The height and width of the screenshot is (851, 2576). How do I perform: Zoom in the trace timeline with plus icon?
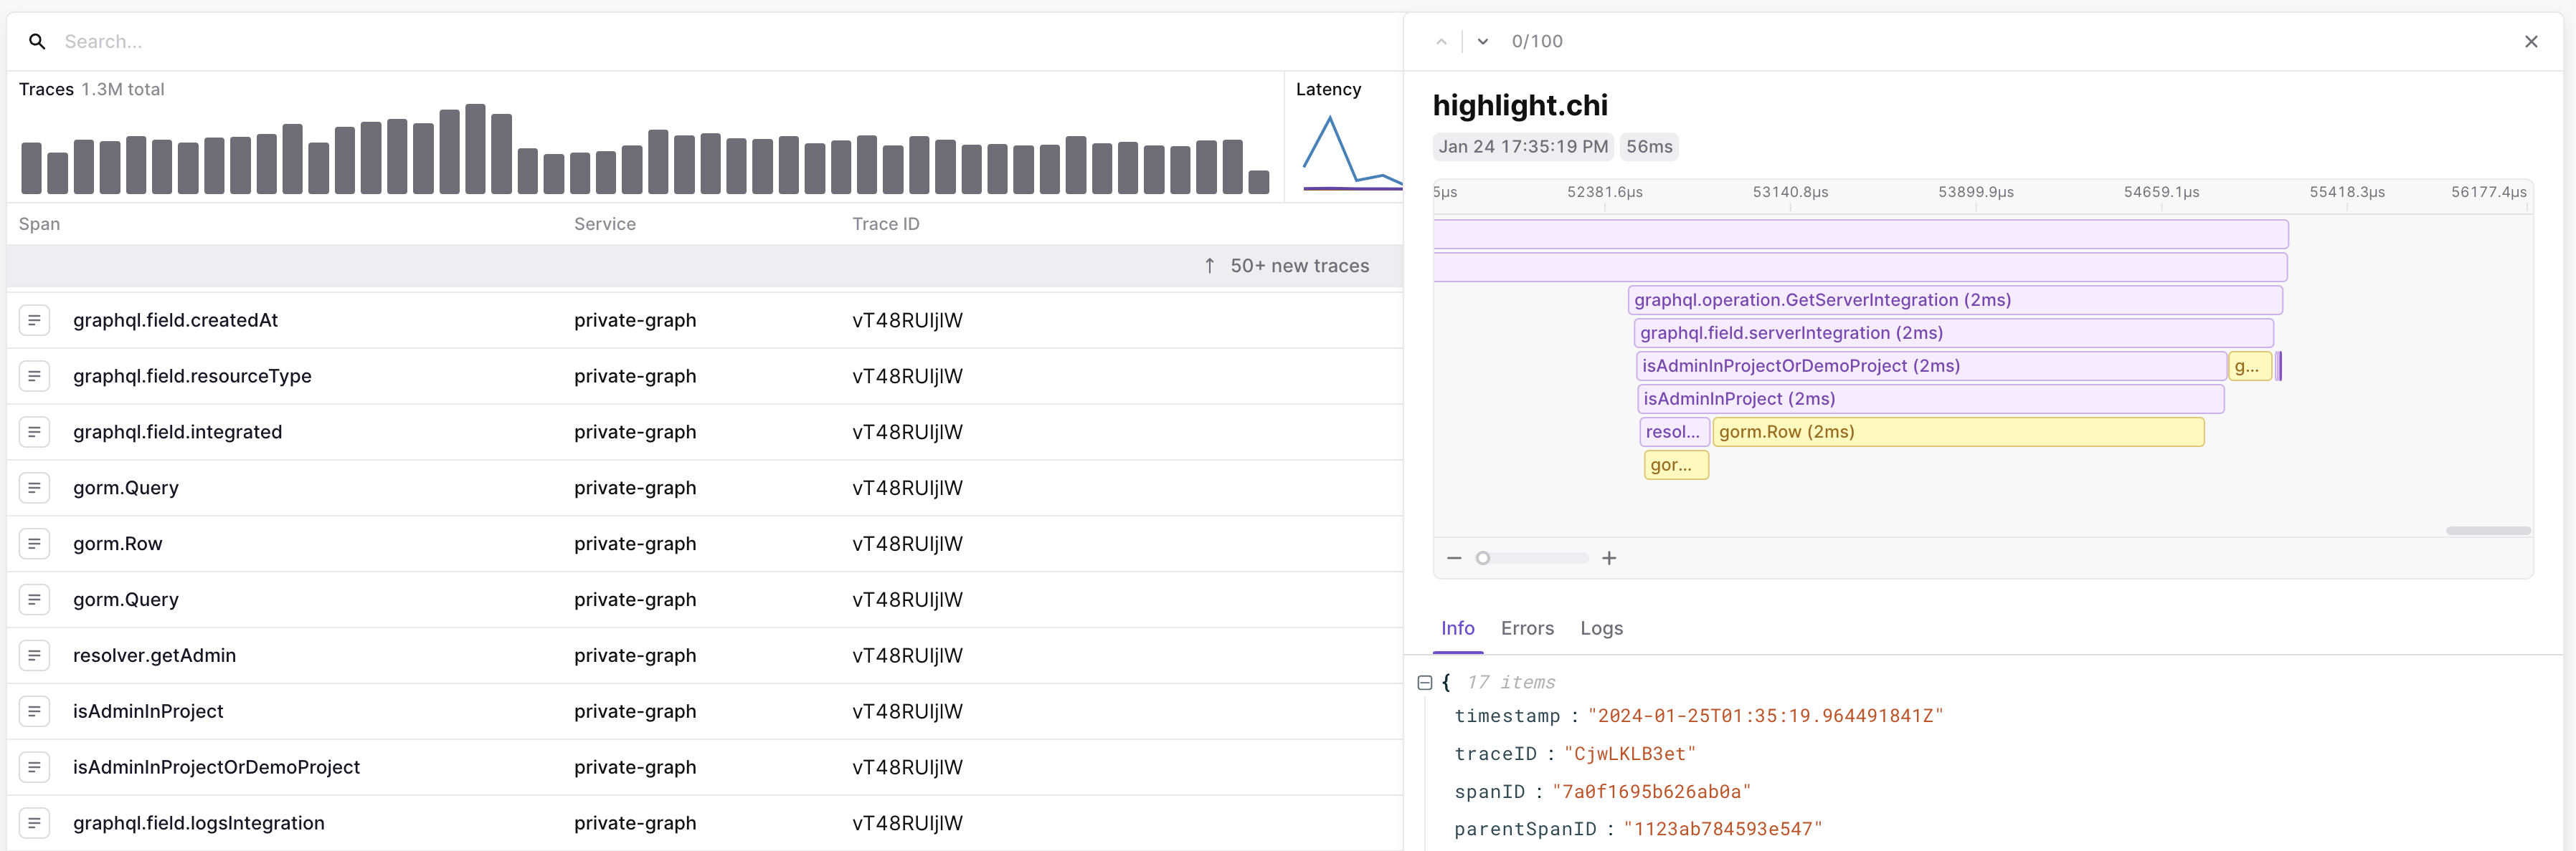[x=1610, y=558]
